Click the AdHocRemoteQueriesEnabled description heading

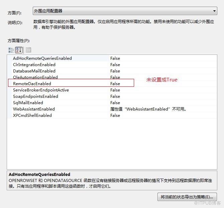(39, 174)
